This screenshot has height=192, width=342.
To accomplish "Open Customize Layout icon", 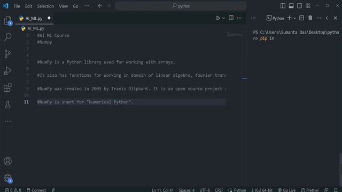I will pyautogui.click(x=308, y=6).
